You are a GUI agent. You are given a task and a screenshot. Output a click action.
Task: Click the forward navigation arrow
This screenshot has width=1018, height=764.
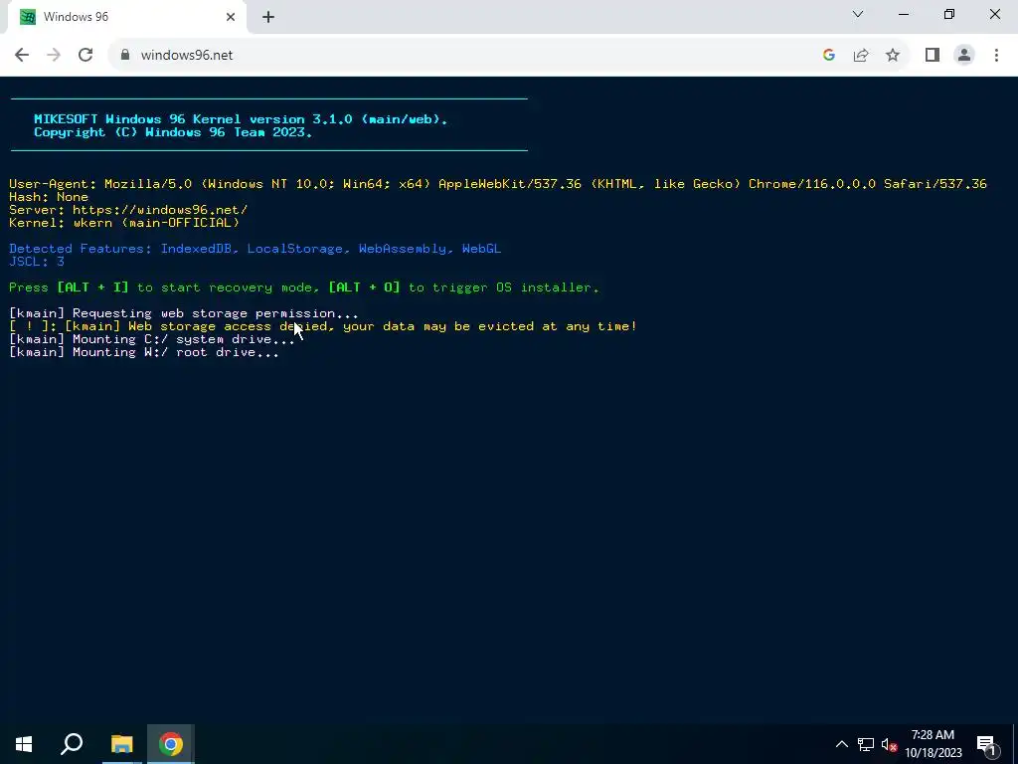[54, 56]
